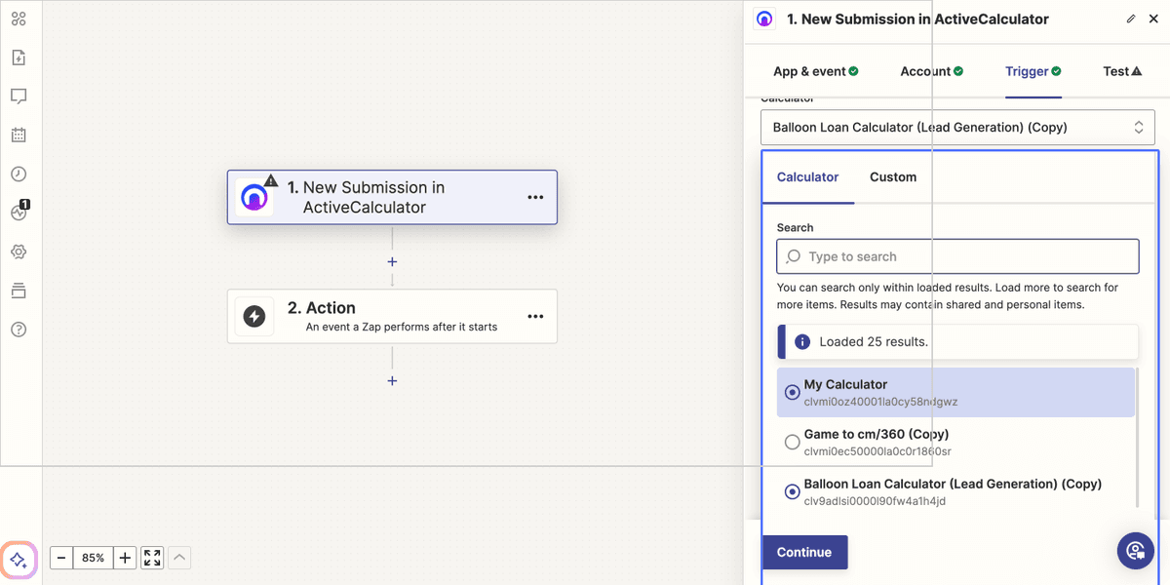Switch to the Test tab
The image size is (1170, 585).
[x=1122, y=71]
